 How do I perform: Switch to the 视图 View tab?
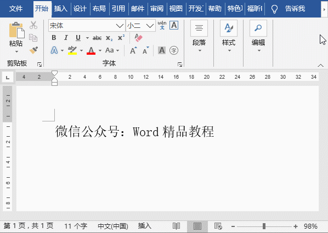point(176,9)
